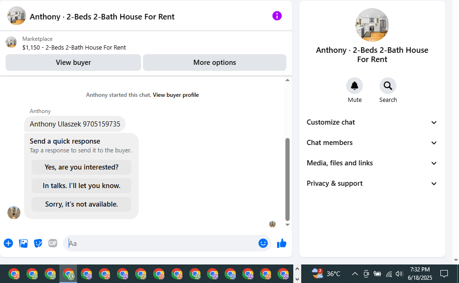The image size is (459, 283).
Task: Click the small seen-receipt avatar
Action: (x=272, y=224)
